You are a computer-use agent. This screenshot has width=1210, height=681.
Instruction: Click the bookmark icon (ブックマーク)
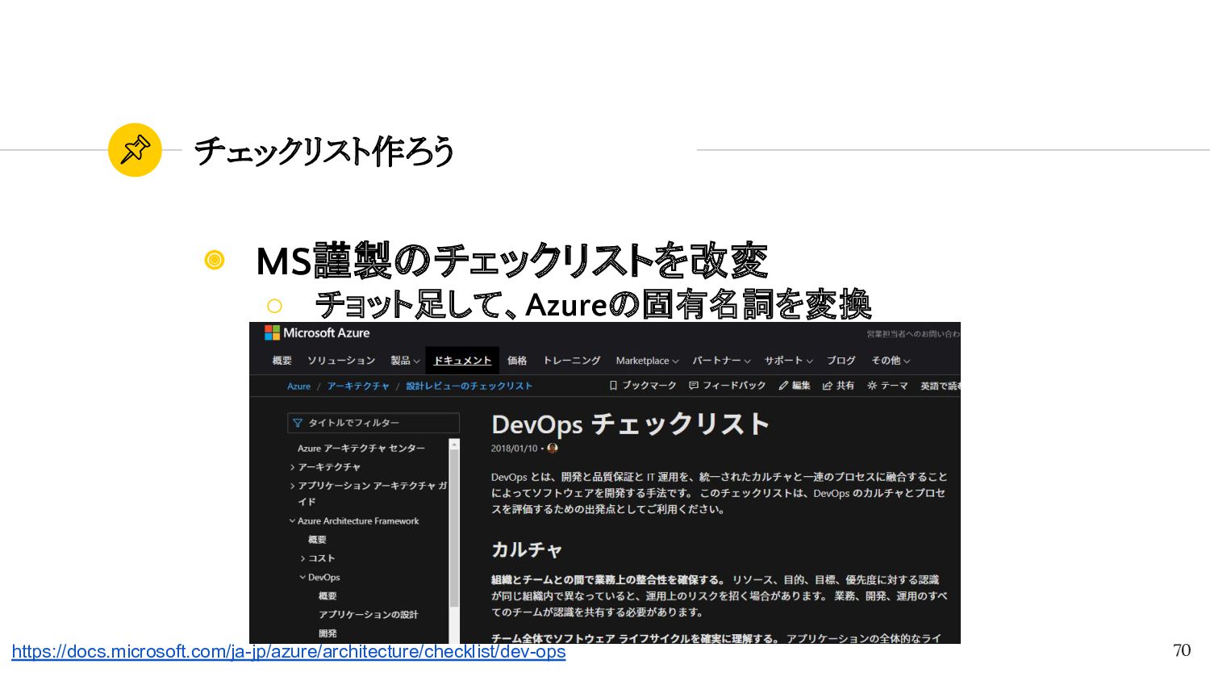(x=613, y=386)
